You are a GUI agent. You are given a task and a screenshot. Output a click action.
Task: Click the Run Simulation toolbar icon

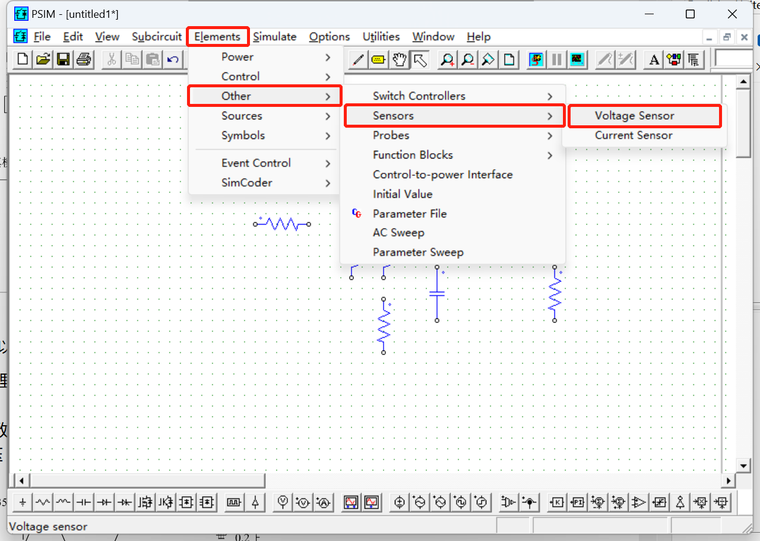coord(537,59)
